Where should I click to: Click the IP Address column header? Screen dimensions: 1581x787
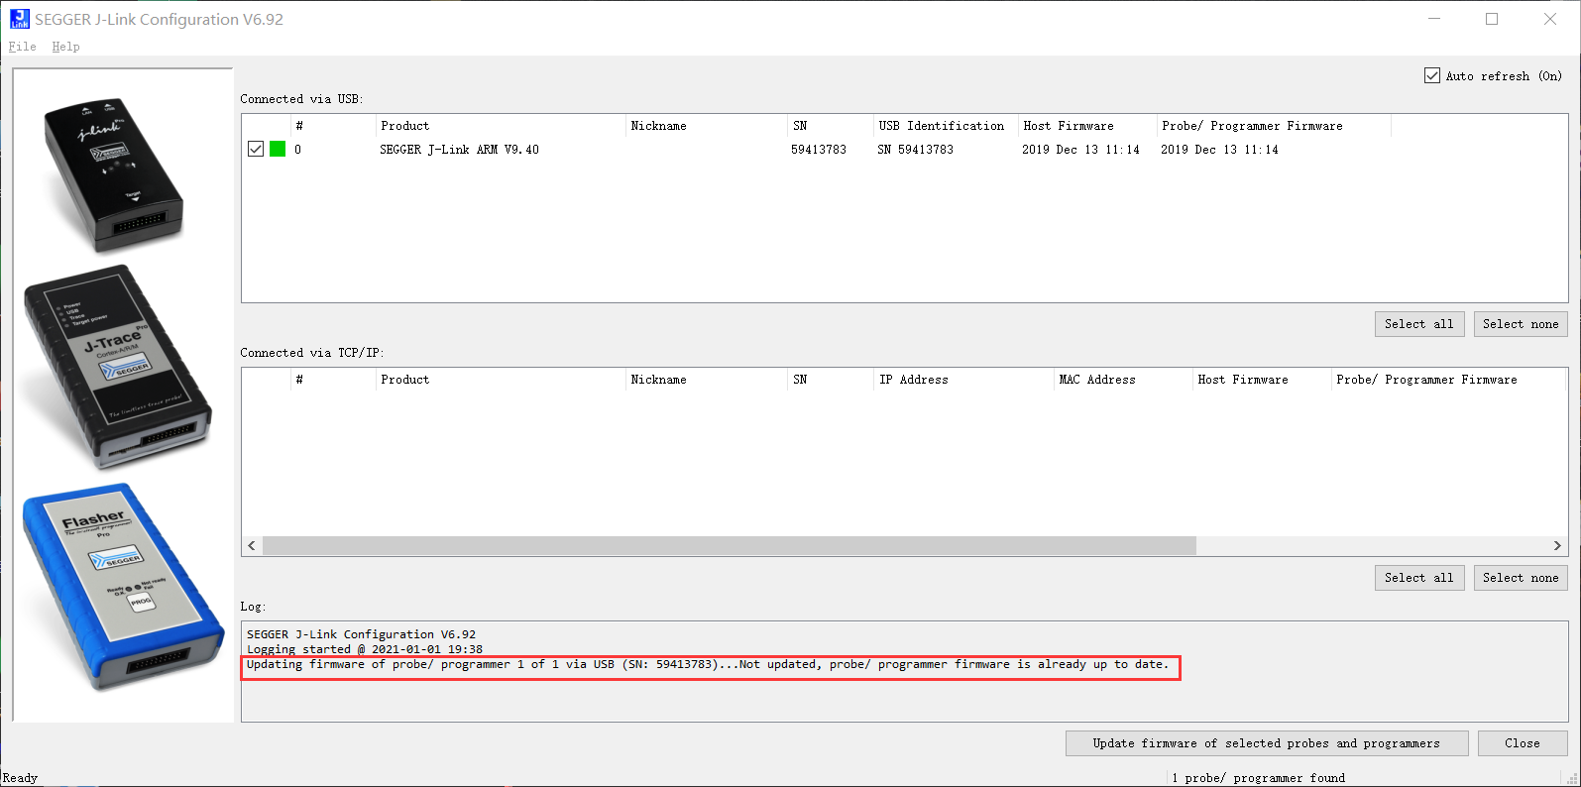964,380
